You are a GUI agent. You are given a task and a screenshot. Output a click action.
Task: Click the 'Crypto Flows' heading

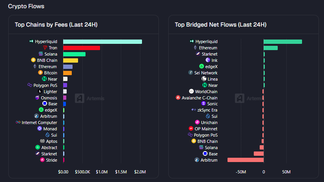26,6
